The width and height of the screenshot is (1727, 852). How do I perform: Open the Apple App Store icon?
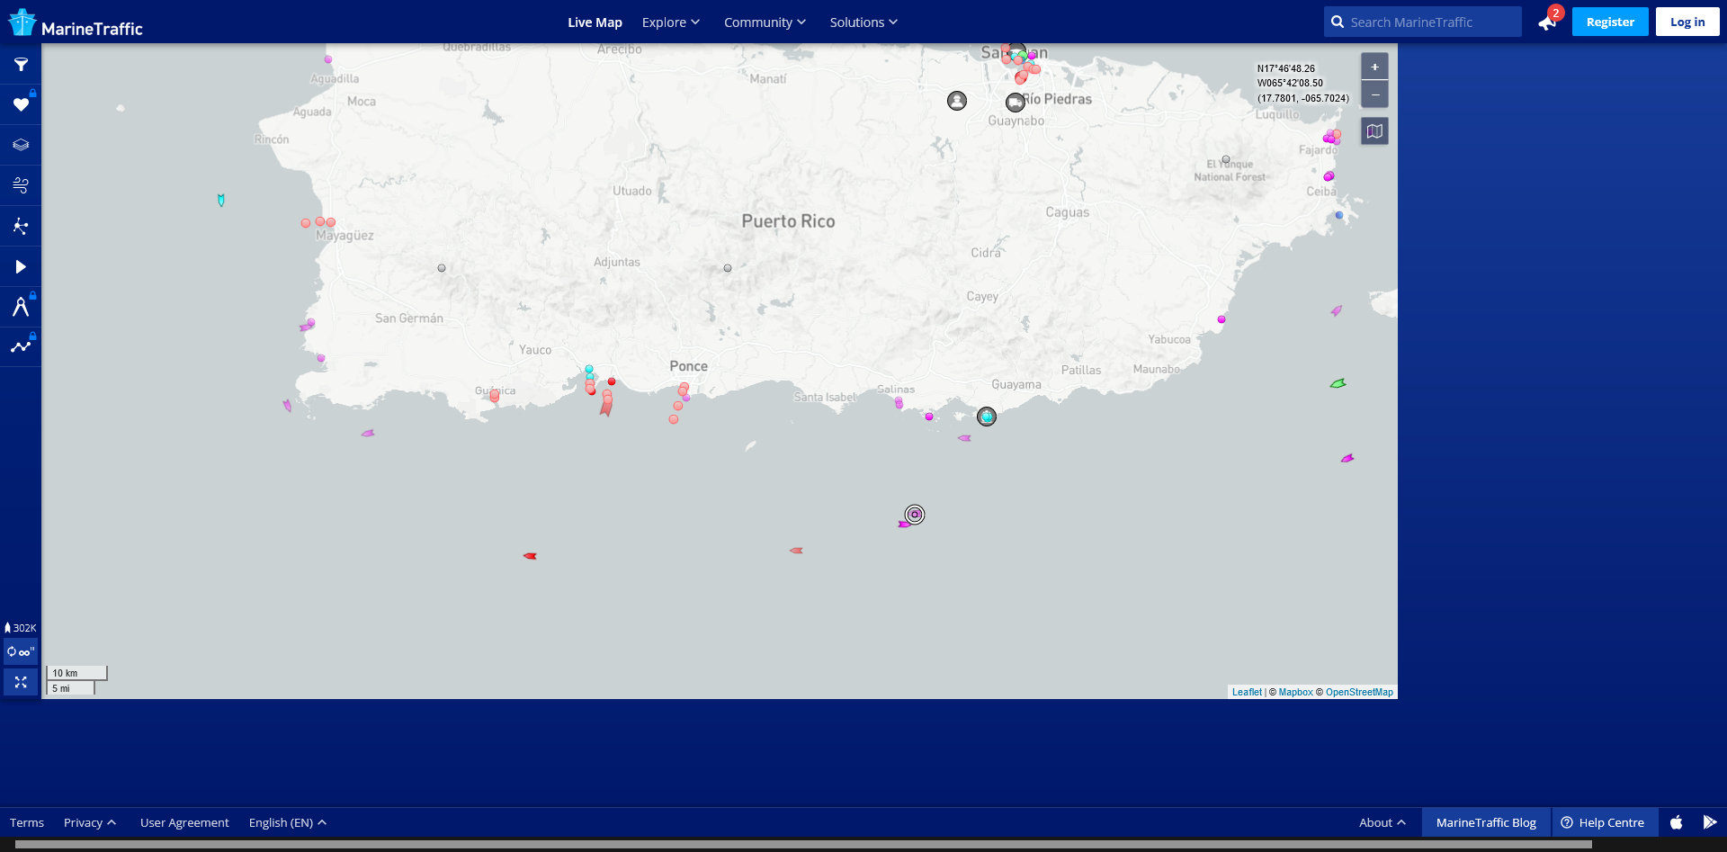[1677, 822]
